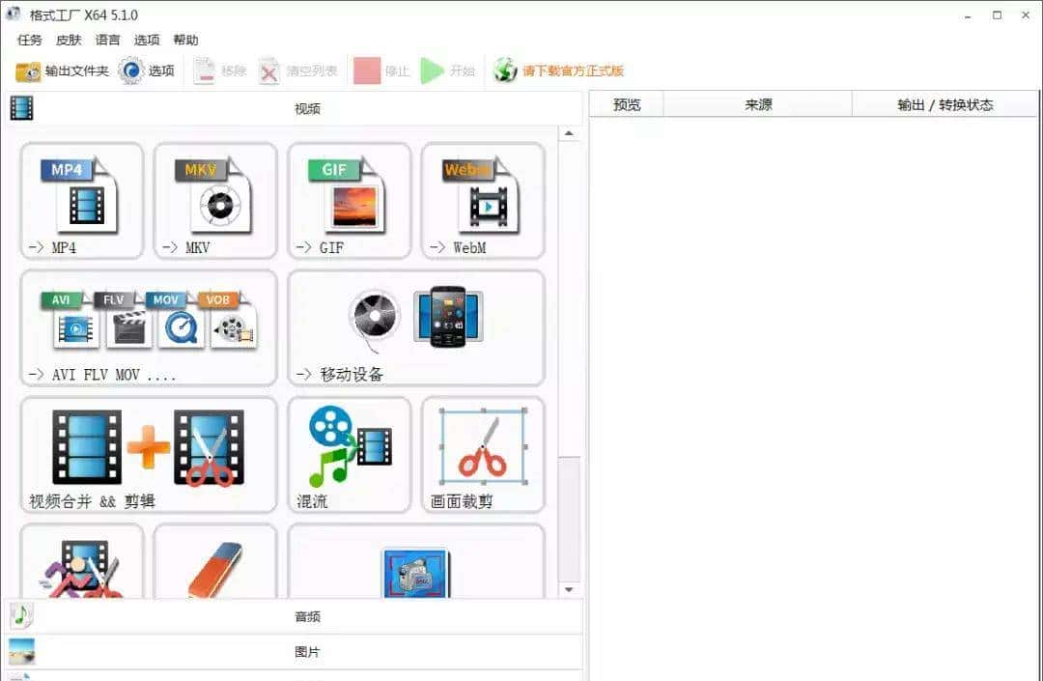The image size is (1043, 681).
Task: Click the scroll down arrow in video panel
Action: click(x=569, y=588)
